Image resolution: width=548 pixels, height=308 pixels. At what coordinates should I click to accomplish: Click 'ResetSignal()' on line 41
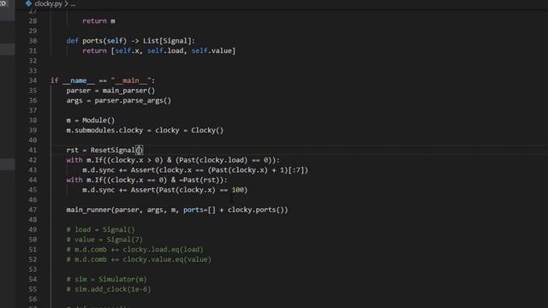click(116, 151)
